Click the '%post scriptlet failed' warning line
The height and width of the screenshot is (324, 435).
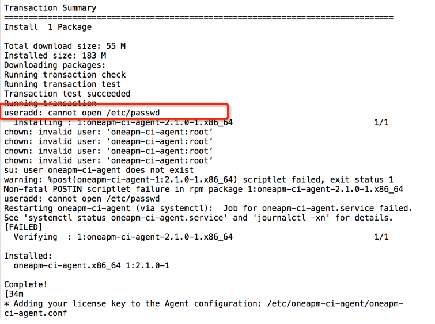coord(199,180)
